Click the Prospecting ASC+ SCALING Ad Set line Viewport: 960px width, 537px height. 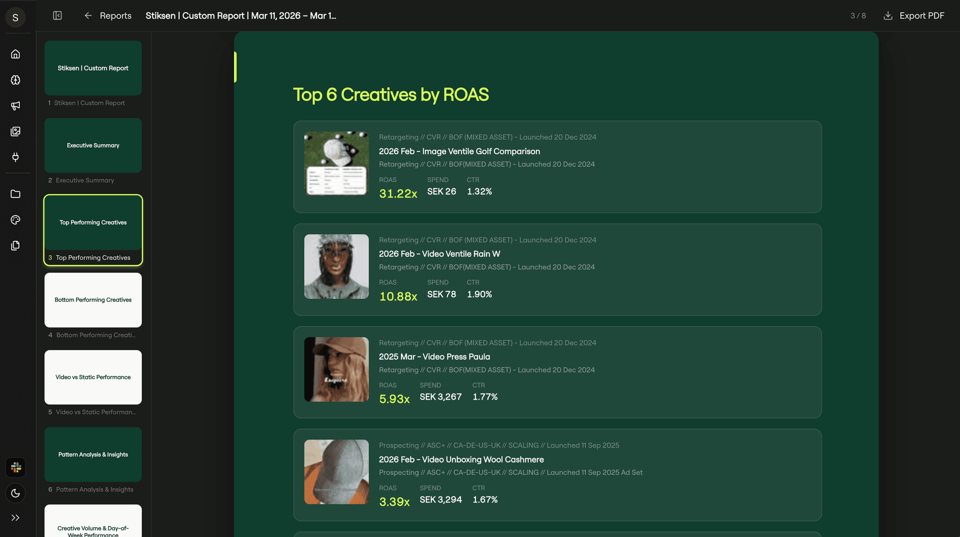pos(510,472)
